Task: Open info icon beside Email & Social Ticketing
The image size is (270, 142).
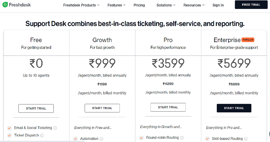Action: tap(55, 128)
